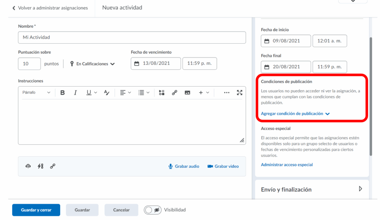The height and width of the screenshot is (220, 380).
Task: Click the upload file cloud icon
Action: (x=28, y=166)
